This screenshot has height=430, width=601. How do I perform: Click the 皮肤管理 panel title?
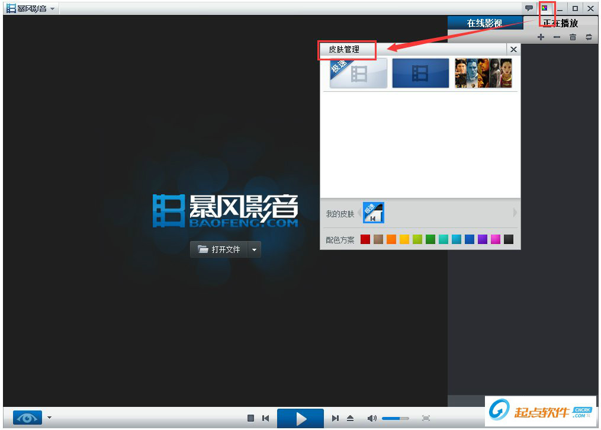[344, 49]
